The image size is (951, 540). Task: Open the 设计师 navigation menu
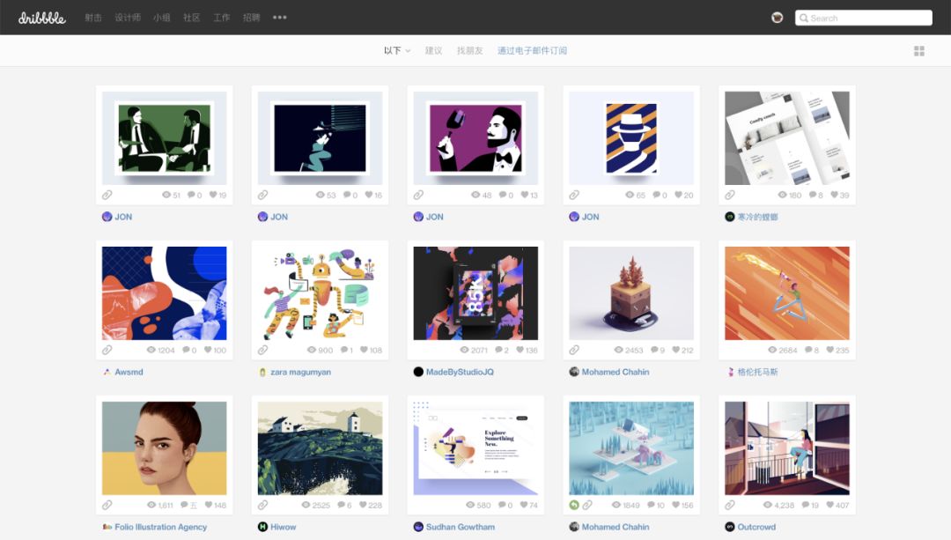[128, 18]
